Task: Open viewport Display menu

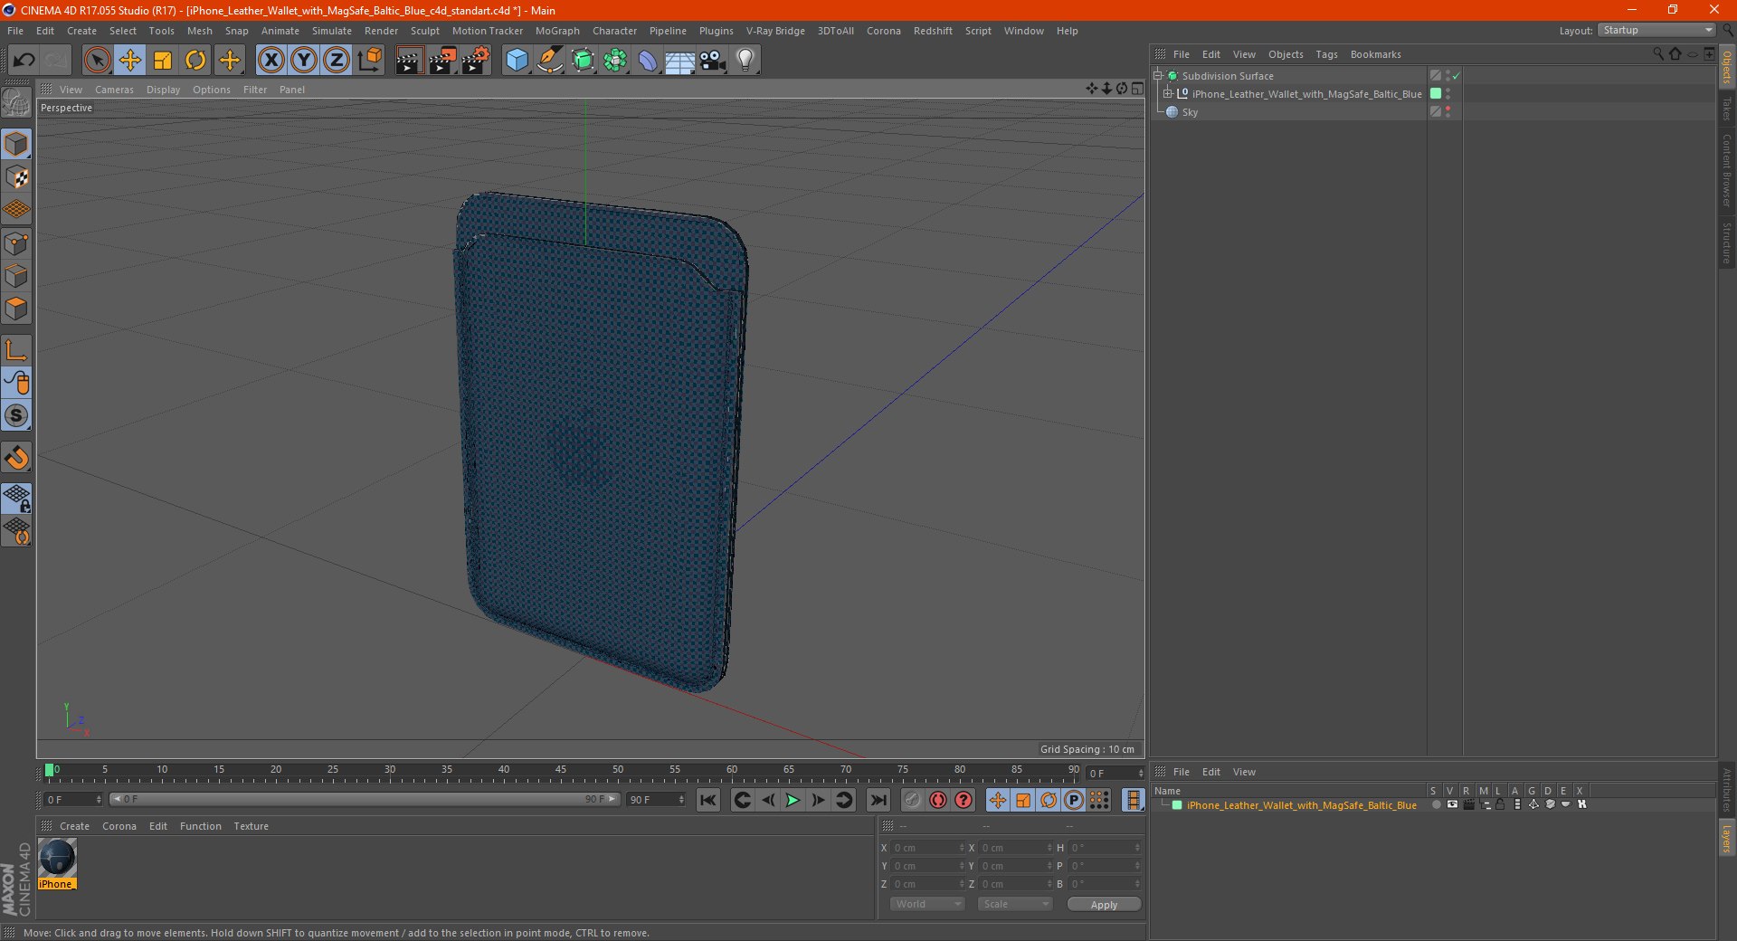Action: 163,90
